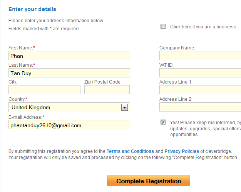Screen dimensions: 241x192
Task: Focus the Last Name field with Tan Duy
Action: (x=69, y=73)
